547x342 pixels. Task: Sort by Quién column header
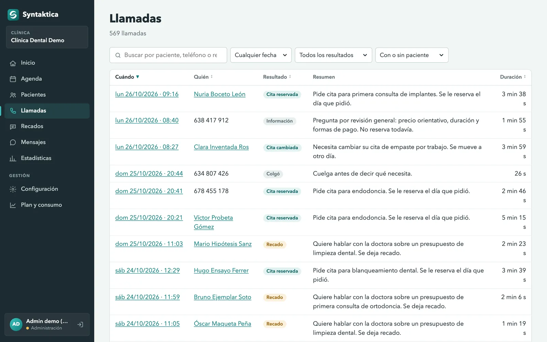(203, 77)
